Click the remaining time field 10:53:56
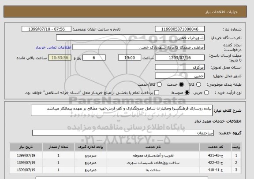 [60, 58]
